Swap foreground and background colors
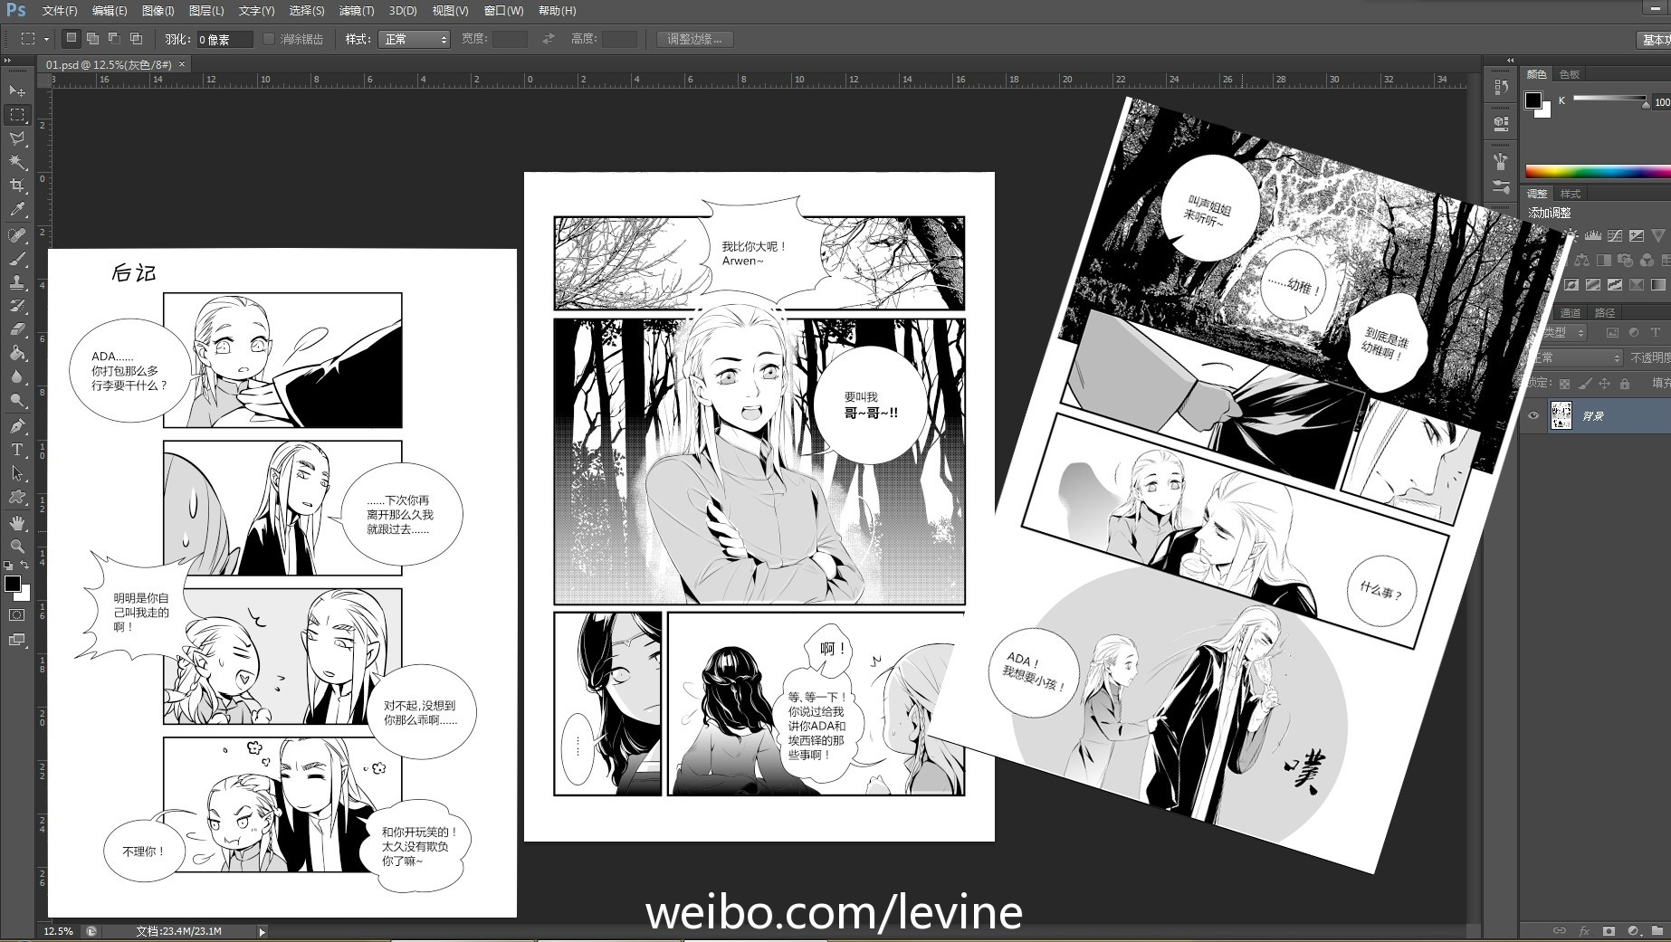 [25, 565]
